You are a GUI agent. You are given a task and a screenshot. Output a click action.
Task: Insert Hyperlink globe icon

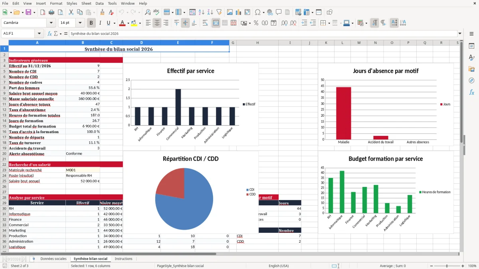click(270, 12)
